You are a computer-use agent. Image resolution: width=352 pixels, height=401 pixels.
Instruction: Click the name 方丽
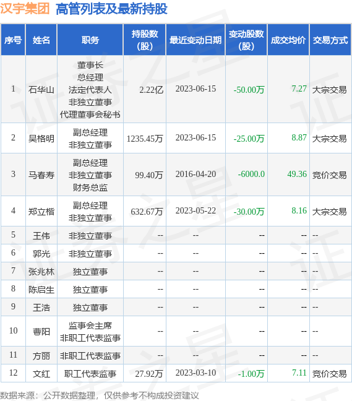coord(41,356)
